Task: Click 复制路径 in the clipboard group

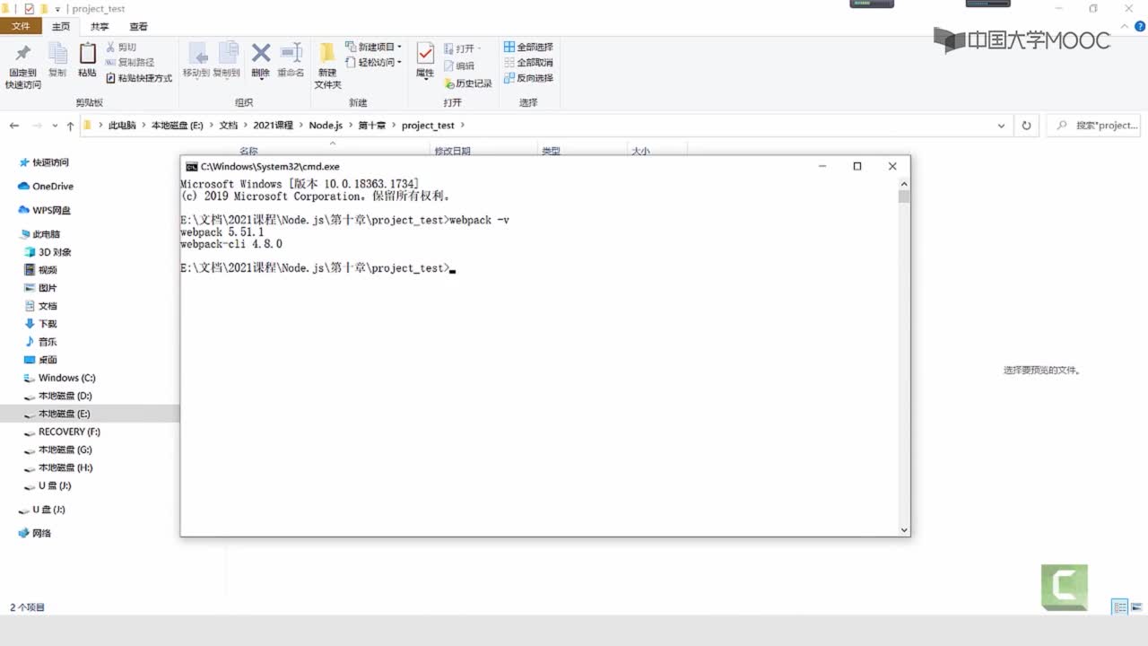Action: tap(130, 62)
